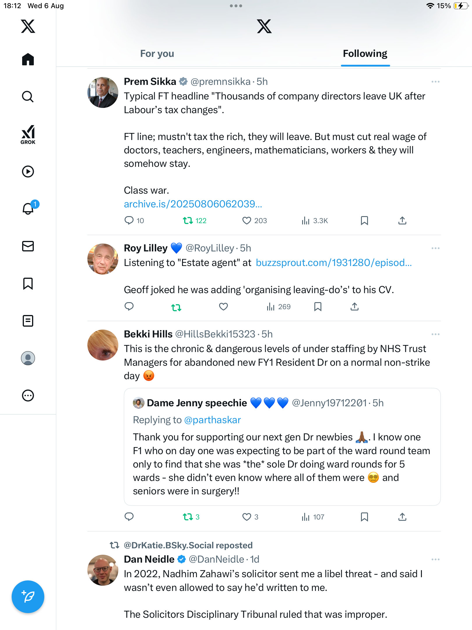Bookmark Bekki Hills' post
The image size is (472, 630).
(x=364, y=517)
